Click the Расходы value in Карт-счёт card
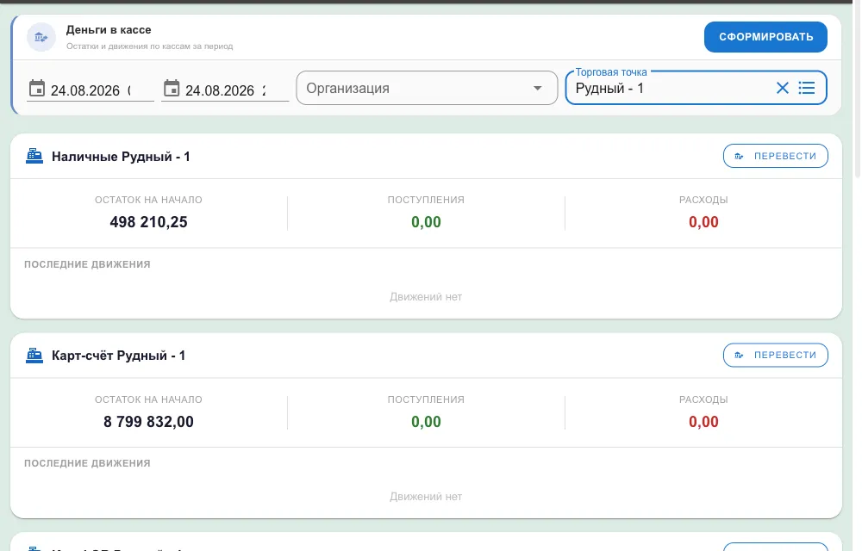The image size is (862, 551). pyautogui.click(x=703, y=422)
